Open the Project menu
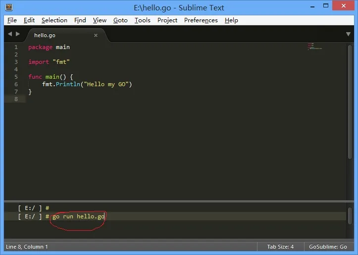Image resolution: width=358 pixels, height=255 pixels. pos(167,20)
